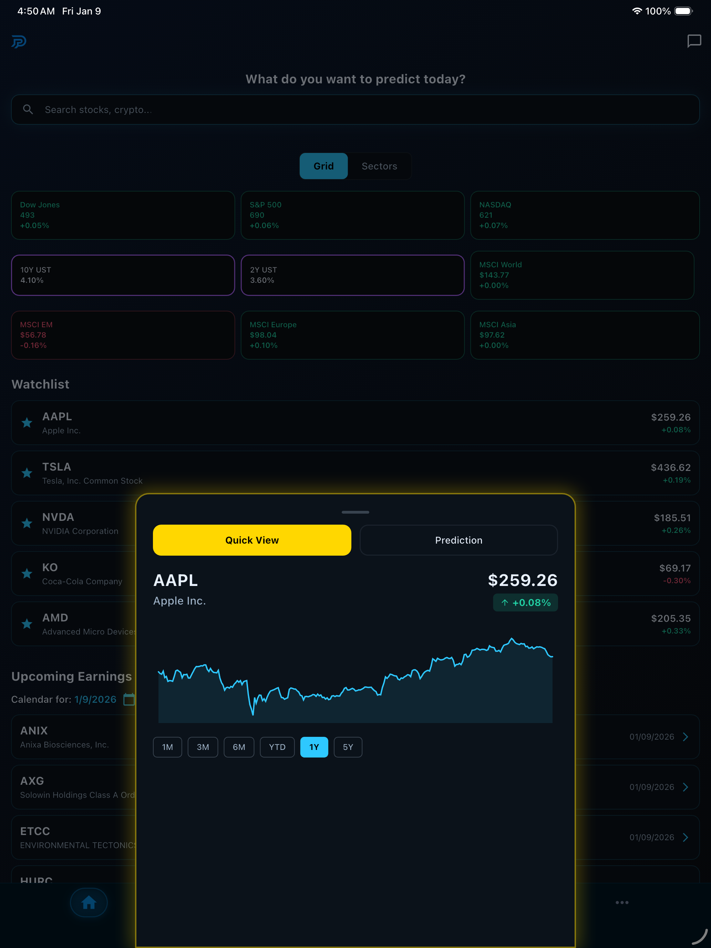Open the 2Y UST yield card
711x948 pixels.
tap(352, 275)
